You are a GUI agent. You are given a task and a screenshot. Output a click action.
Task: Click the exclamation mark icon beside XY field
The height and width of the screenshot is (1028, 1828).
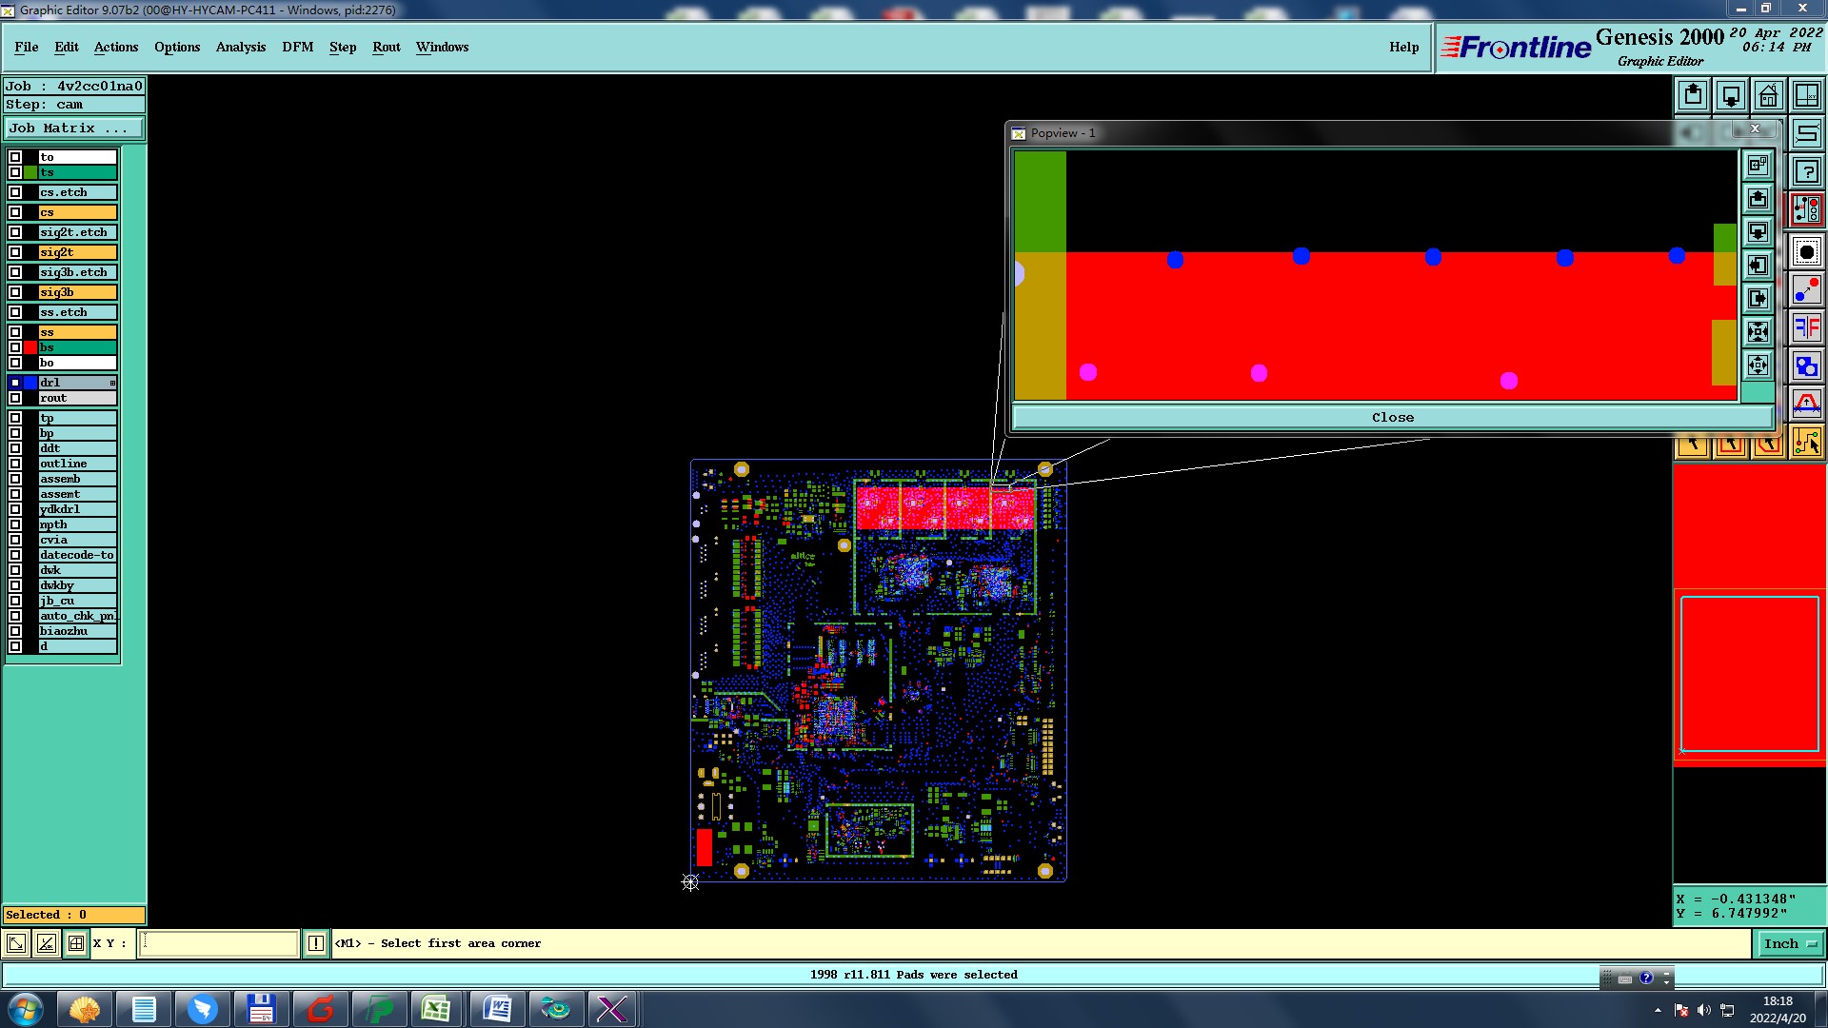[x=316, y=943]
